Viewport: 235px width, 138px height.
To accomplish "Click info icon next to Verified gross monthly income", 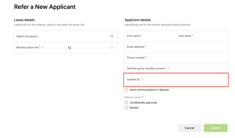I will pos(169,68).
